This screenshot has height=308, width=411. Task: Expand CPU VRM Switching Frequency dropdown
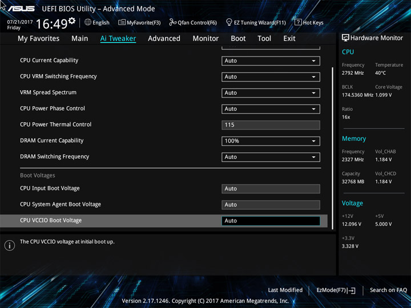[x=271, y=77]
